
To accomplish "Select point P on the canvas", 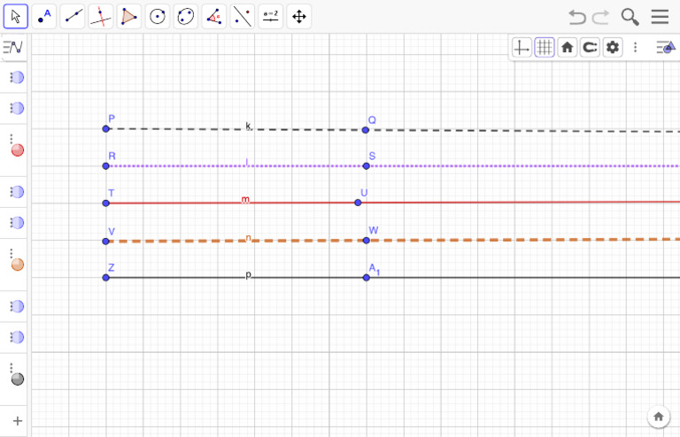I will [106, 128].
